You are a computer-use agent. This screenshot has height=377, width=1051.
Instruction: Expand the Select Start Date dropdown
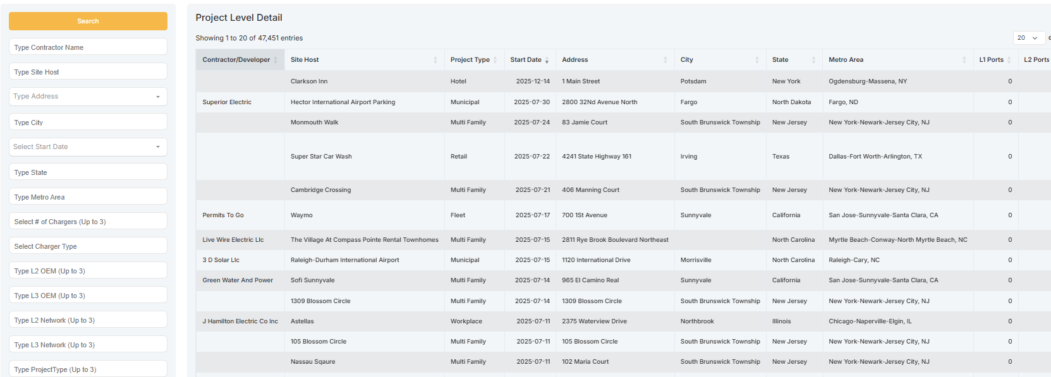[x=88, y=147]
